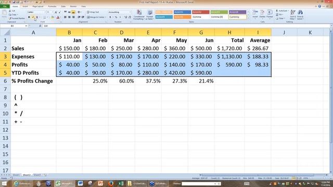Switch to the View ribbon tab
333x187 pixels.
(x=84, y=7)
